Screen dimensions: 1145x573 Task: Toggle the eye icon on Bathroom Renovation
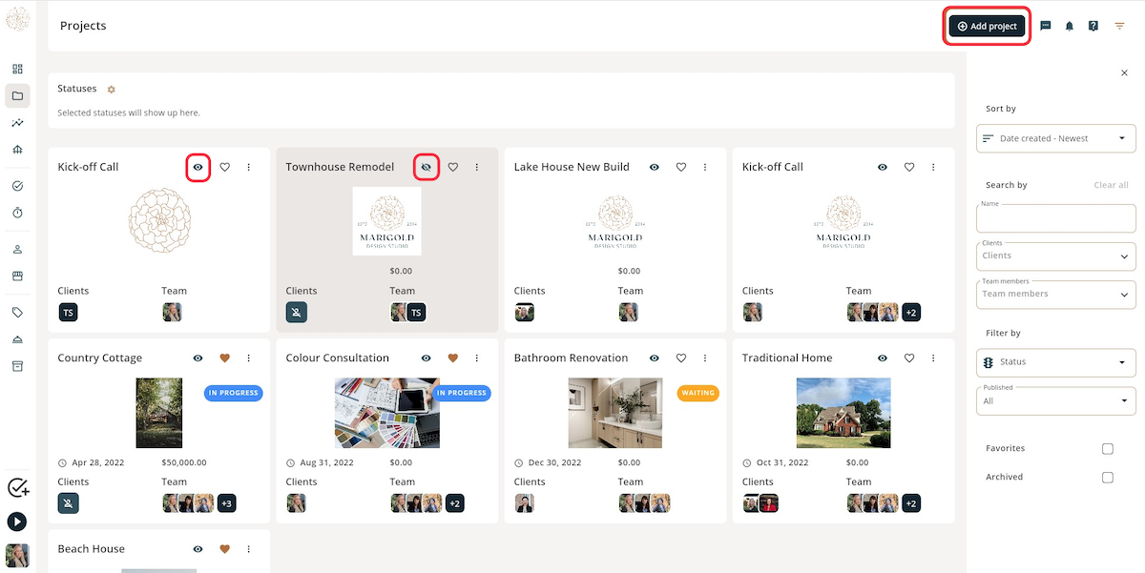click(655, 358)
